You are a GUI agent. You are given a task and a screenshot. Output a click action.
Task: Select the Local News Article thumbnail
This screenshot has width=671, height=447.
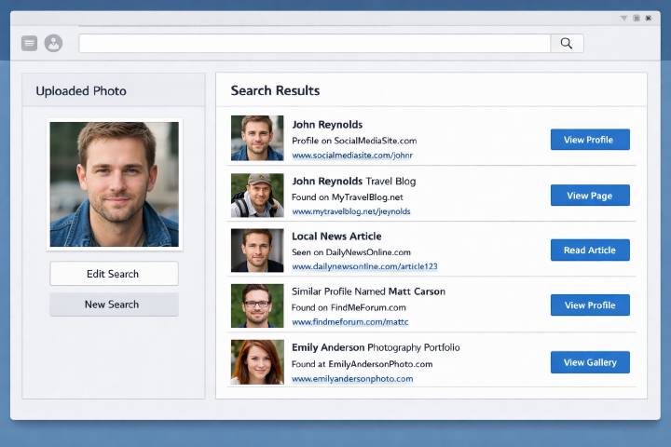[257, 251]
